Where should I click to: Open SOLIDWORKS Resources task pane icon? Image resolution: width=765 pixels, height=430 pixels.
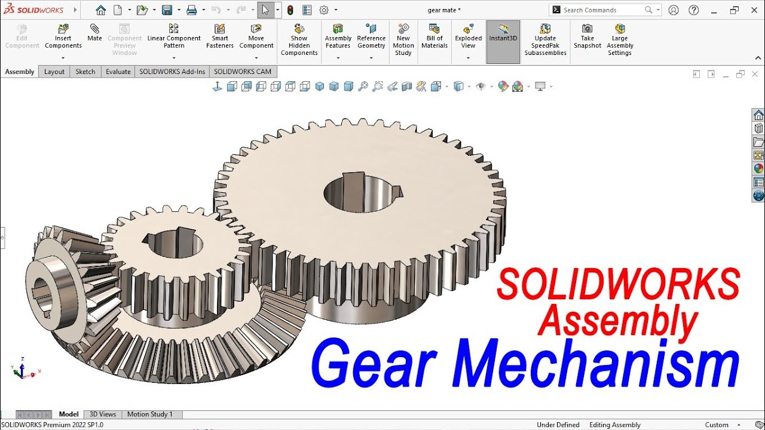[x=758, y=115]
